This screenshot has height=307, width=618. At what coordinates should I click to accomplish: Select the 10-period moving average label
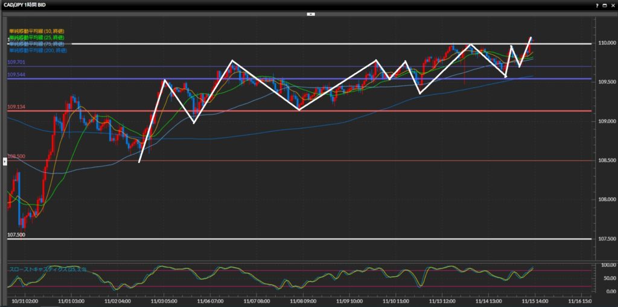[x=37, y=30]
